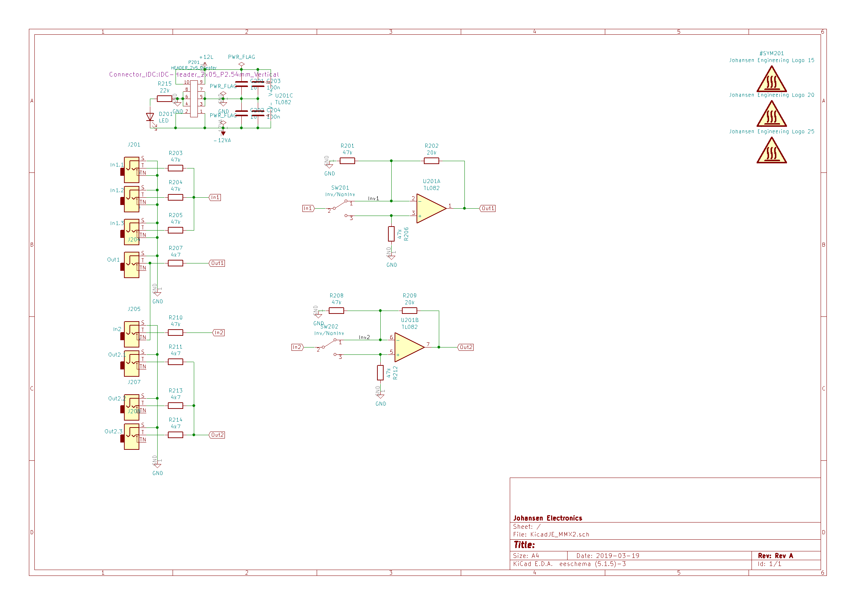Click the KiCad E.D.A. eeschema version text
Image resolution: width=855 pixels, height=604 pixels.
point(569,564)
